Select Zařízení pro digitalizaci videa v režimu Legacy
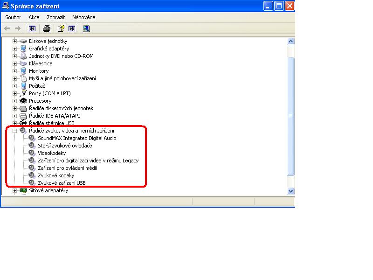 (x=88, y=161)
